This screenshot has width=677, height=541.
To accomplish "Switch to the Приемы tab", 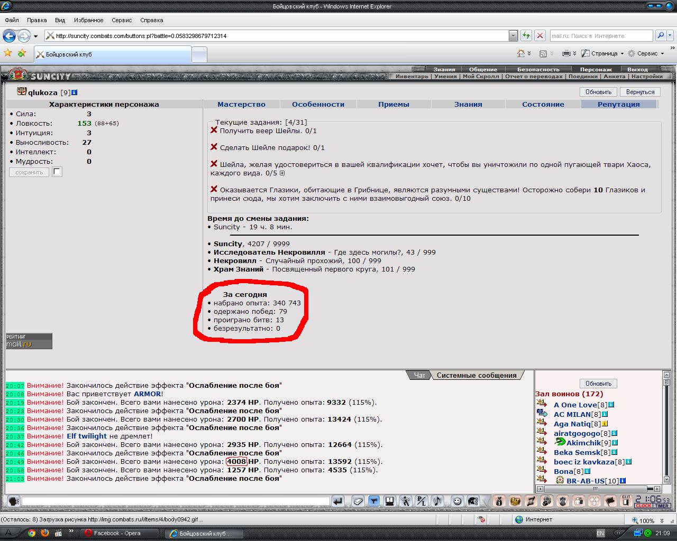I will pos(394,104).
